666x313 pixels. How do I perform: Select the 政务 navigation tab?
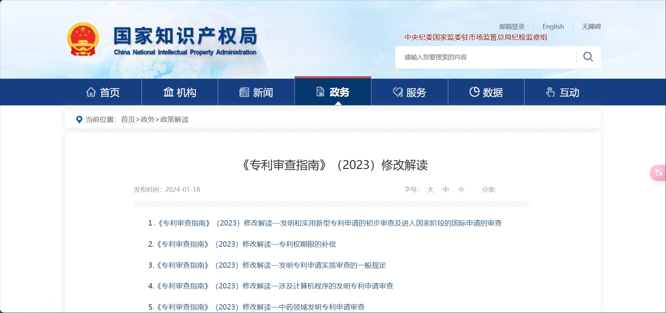click(333, 91)
